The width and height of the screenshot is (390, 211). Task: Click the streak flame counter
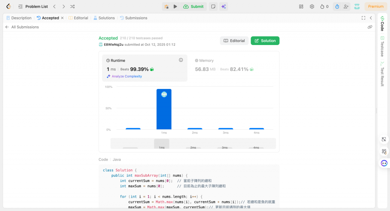point(324,6)
